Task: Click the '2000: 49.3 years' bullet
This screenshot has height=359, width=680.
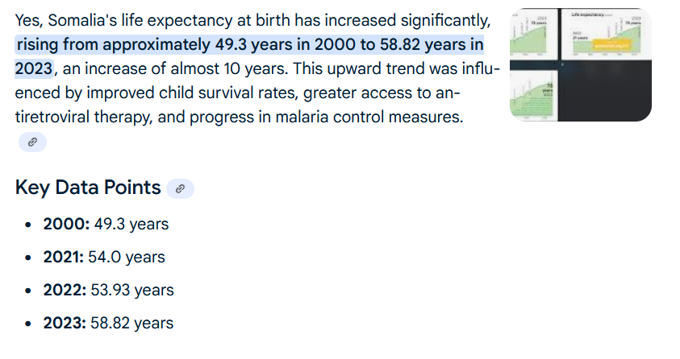Action: pyautogui.click(x=106, y=225)
